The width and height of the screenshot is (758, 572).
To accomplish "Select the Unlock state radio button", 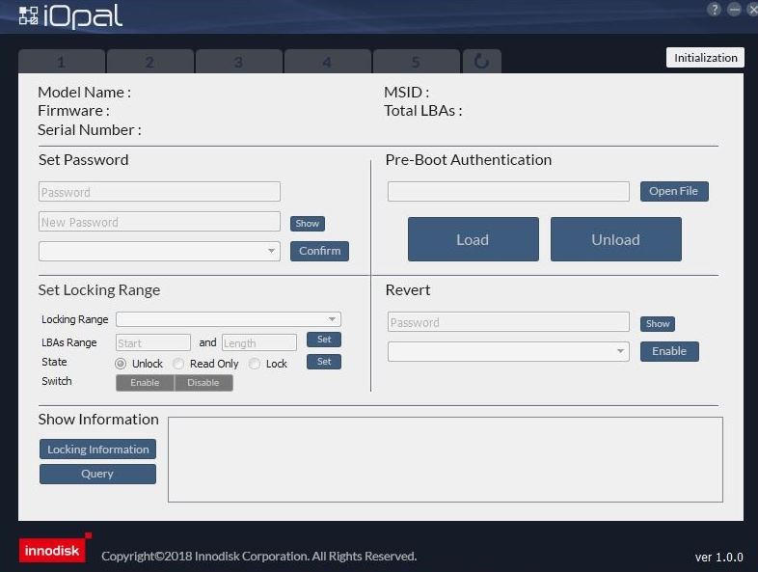I will point(121,364).
